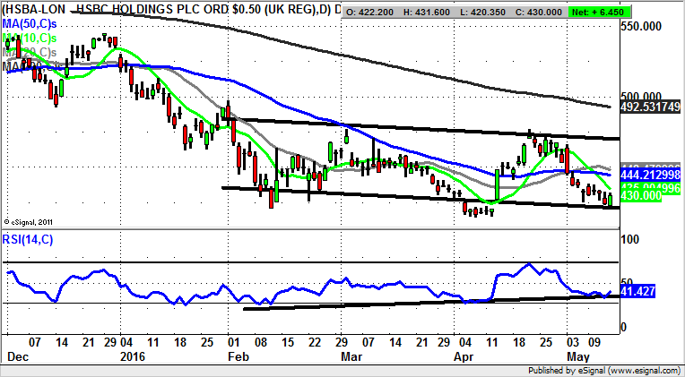Select the Apr month label on time axis
The height and width of the screenshot is (377, 685).
(464, 356)
